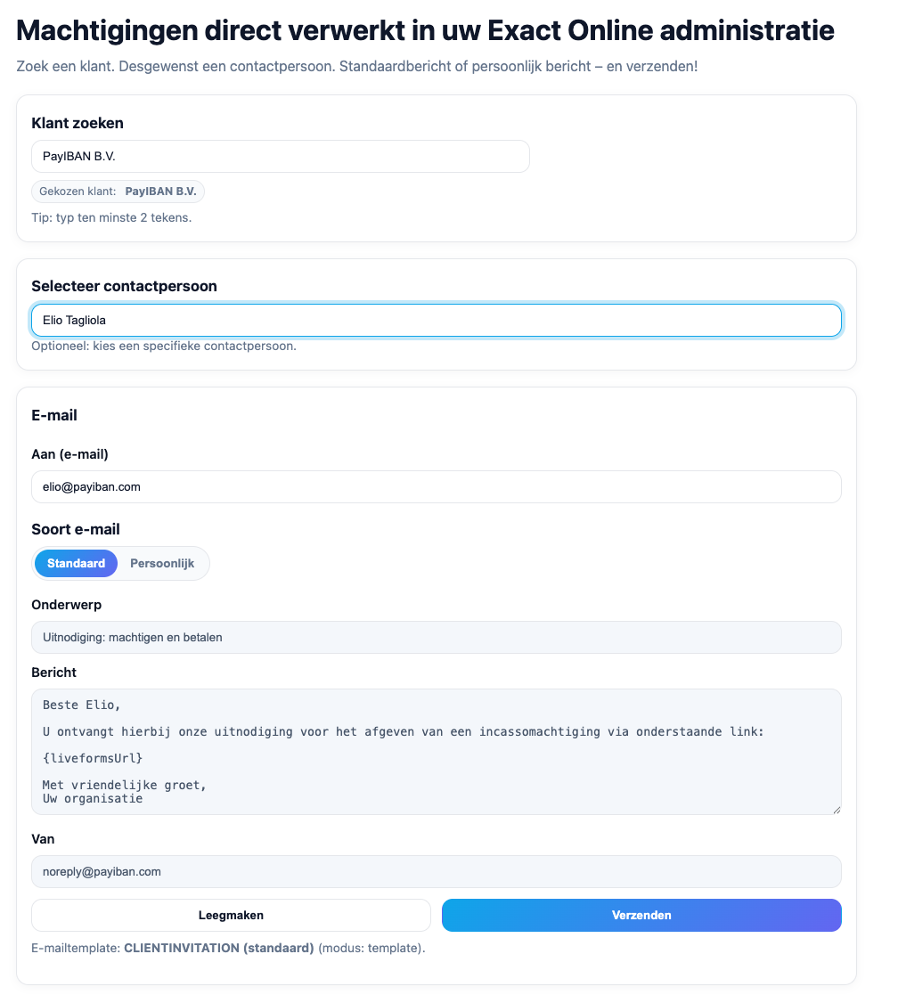Switch to Persoonlijk e-mail type
The image size is (898, 1003).
162,564
